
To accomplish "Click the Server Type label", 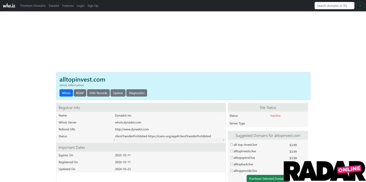I will coord(237,123).
